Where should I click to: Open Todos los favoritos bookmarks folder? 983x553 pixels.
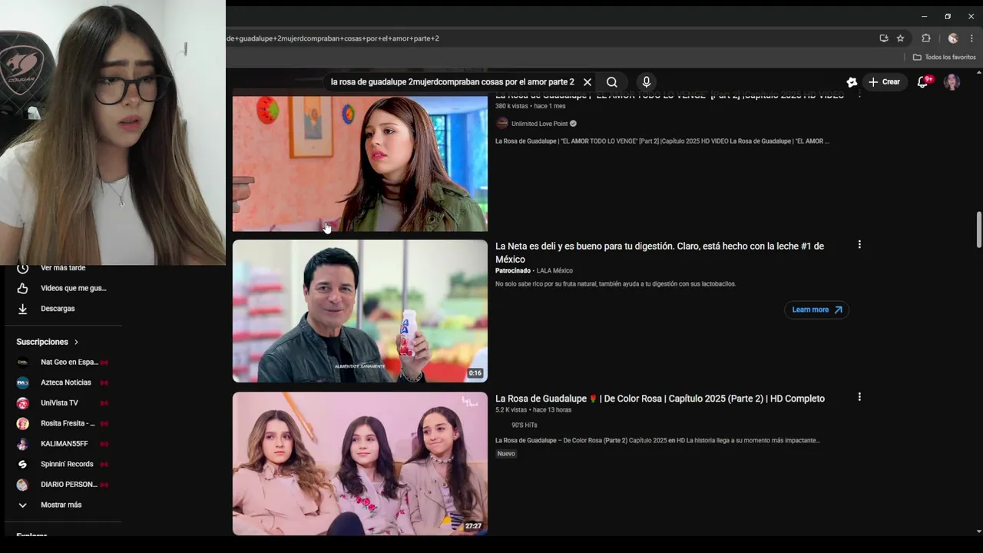944,58
